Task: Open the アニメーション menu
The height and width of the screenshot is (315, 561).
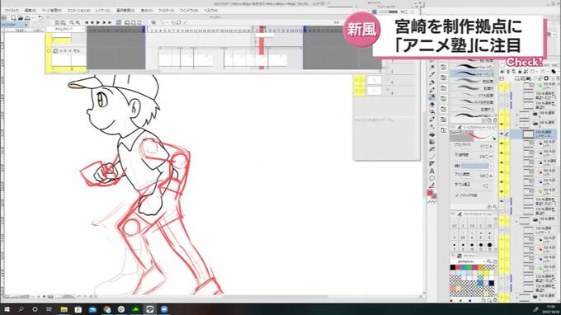Action: pyautogui.click(x=78, y=11)
